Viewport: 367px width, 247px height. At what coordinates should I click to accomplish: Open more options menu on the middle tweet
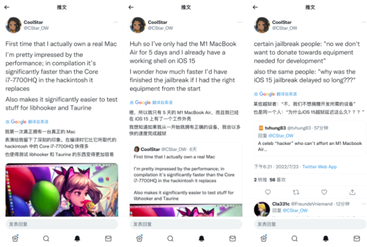[240, 22]
